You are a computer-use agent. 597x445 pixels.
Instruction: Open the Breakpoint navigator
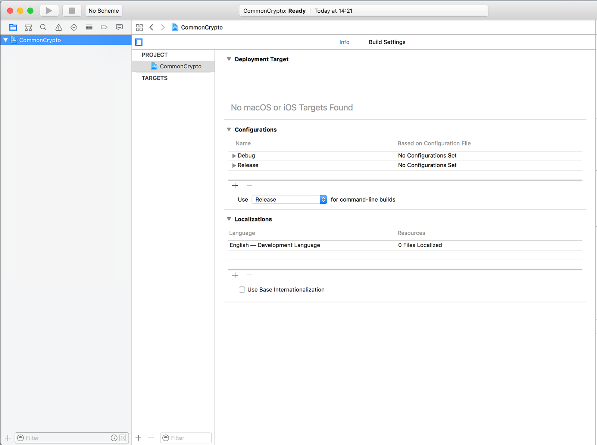(x=104, y=27)
